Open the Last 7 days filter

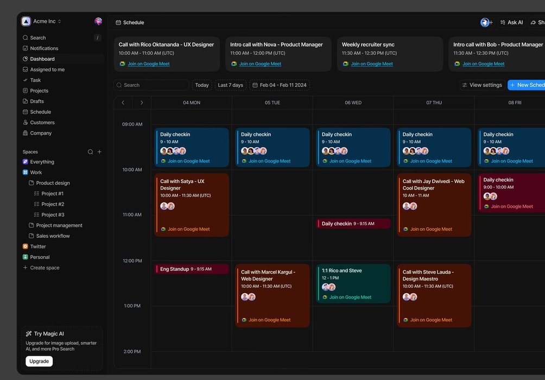[x=231, y=85]
